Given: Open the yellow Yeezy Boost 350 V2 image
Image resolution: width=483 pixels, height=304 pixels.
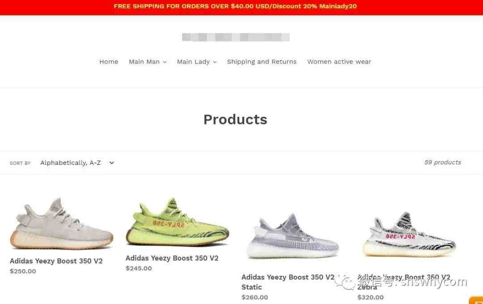Looking at the screenshot, I should click(178, 222).
